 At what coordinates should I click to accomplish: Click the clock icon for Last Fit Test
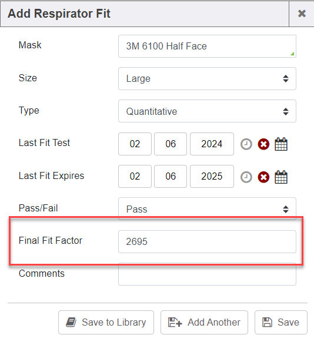[x=246, y=144]
